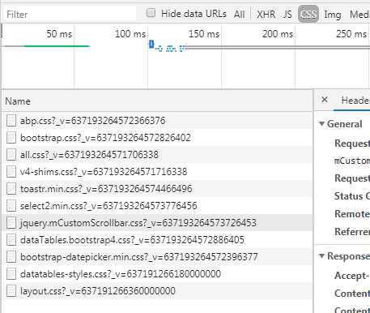Select bootstrap.css request row
Viewport: 370px width, 313px height.
[x=157, y=138]
